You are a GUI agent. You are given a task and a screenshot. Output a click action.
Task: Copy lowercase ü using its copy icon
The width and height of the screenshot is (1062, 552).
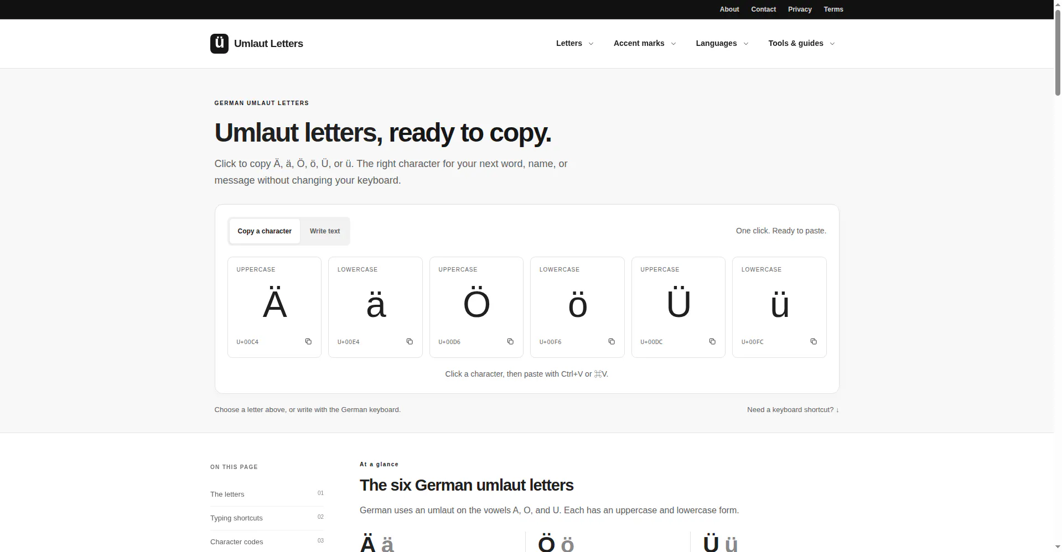coord(814,342)
